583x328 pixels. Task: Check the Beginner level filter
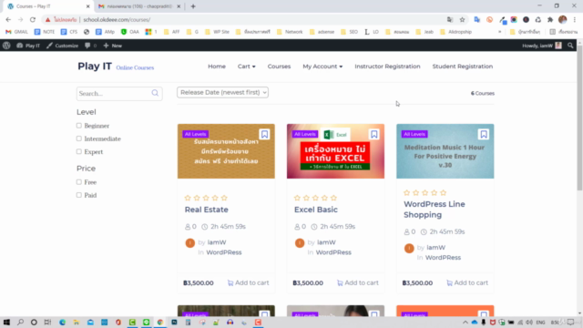[79, 126]
